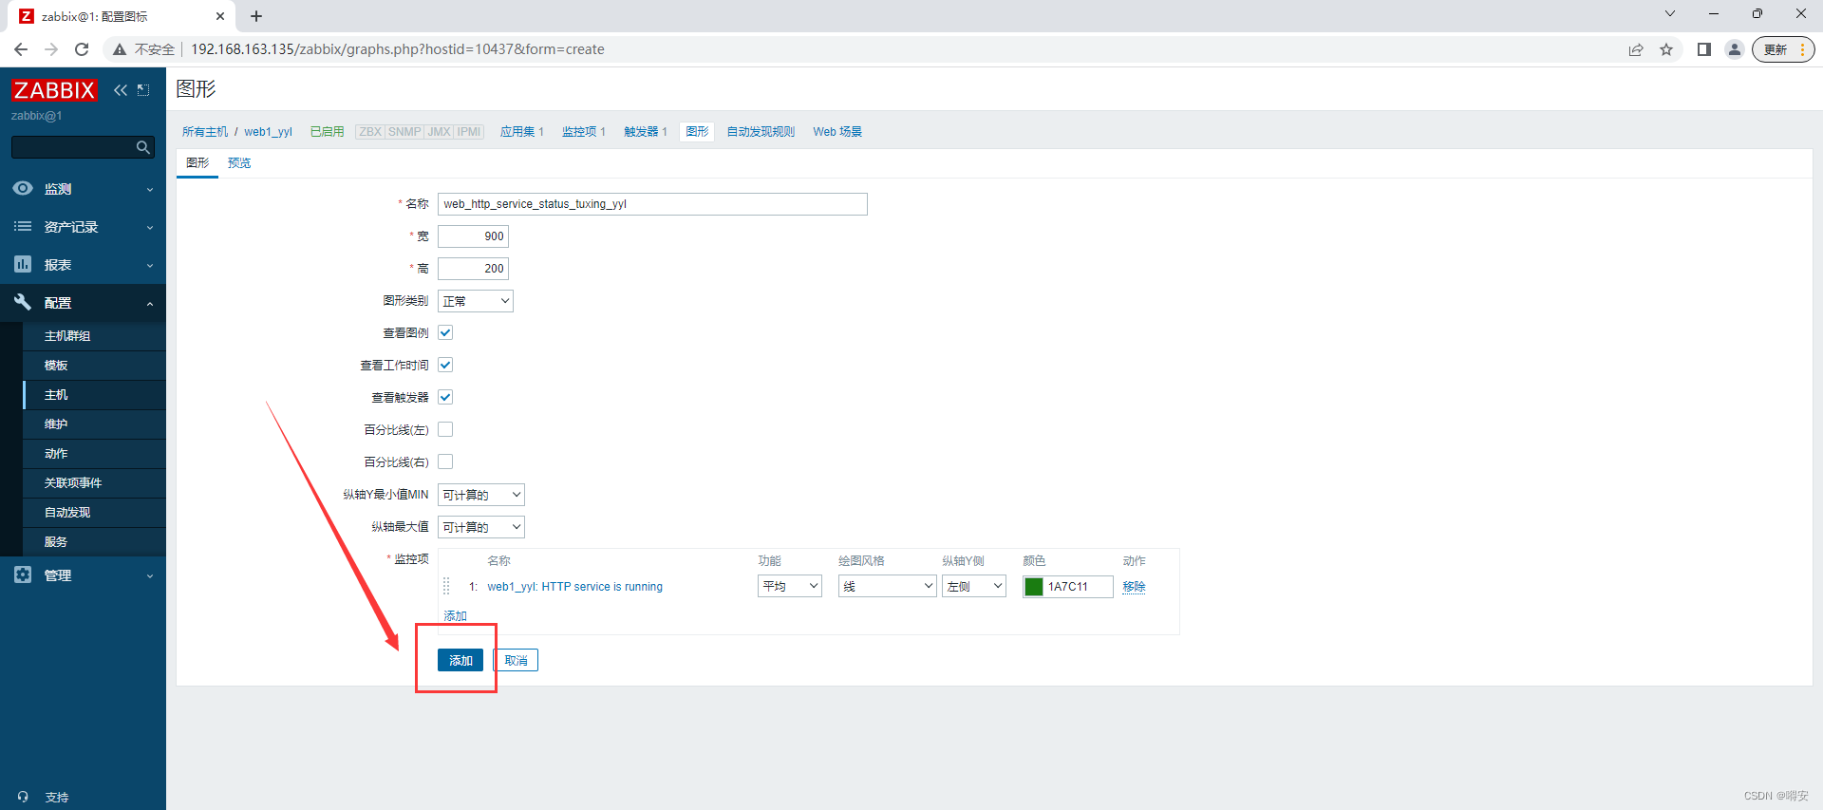
Task: Select the 图形 form tab
Action: click(197, 163)
